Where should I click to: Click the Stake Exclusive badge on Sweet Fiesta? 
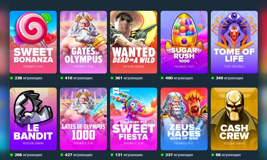pos(121,90)
